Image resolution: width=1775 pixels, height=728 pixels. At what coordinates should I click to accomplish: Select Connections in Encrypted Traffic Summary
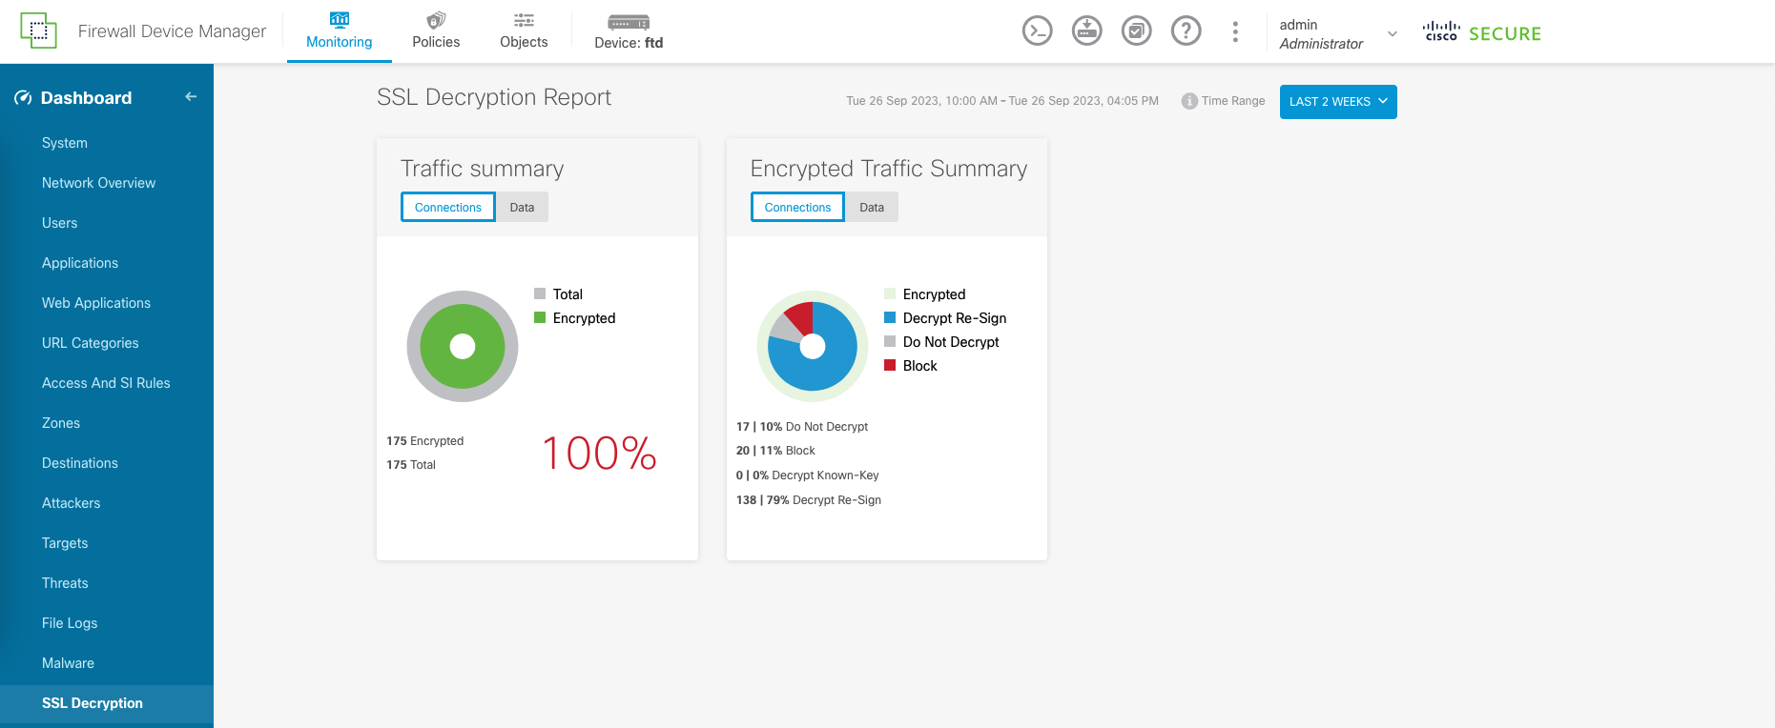(x=797, y=208)
